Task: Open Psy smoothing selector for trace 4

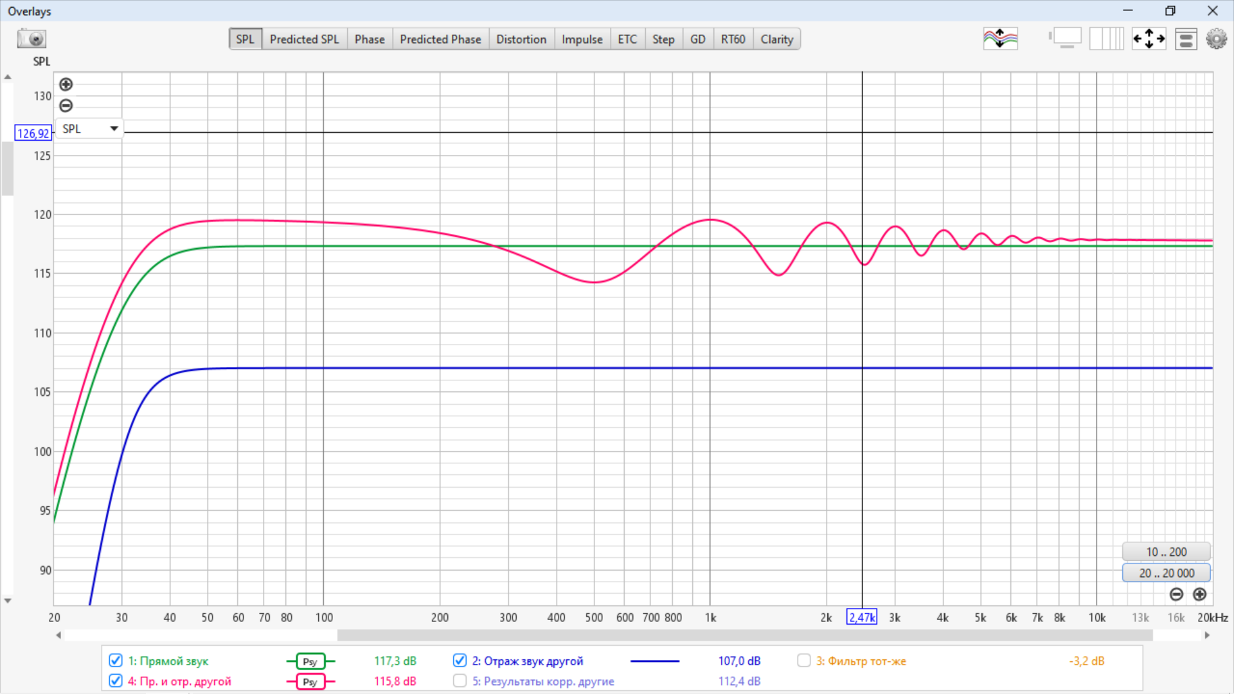Action: pos(310,681)
